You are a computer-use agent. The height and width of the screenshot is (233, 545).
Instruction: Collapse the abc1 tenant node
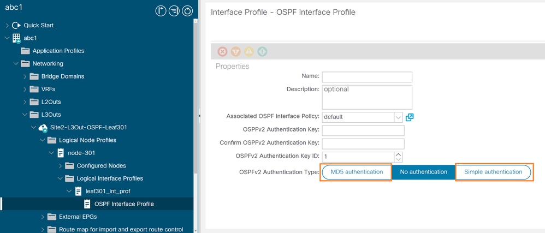[7, 38]
